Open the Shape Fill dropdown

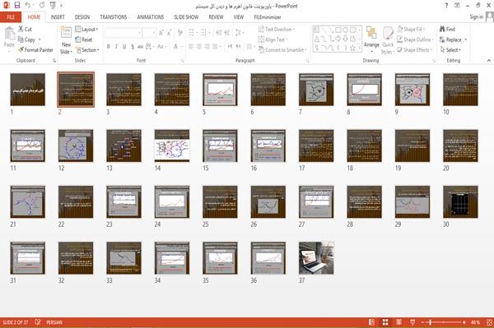click(411, 30)
